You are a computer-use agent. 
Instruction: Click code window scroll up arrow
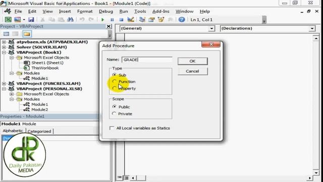[x=316, y=38]
